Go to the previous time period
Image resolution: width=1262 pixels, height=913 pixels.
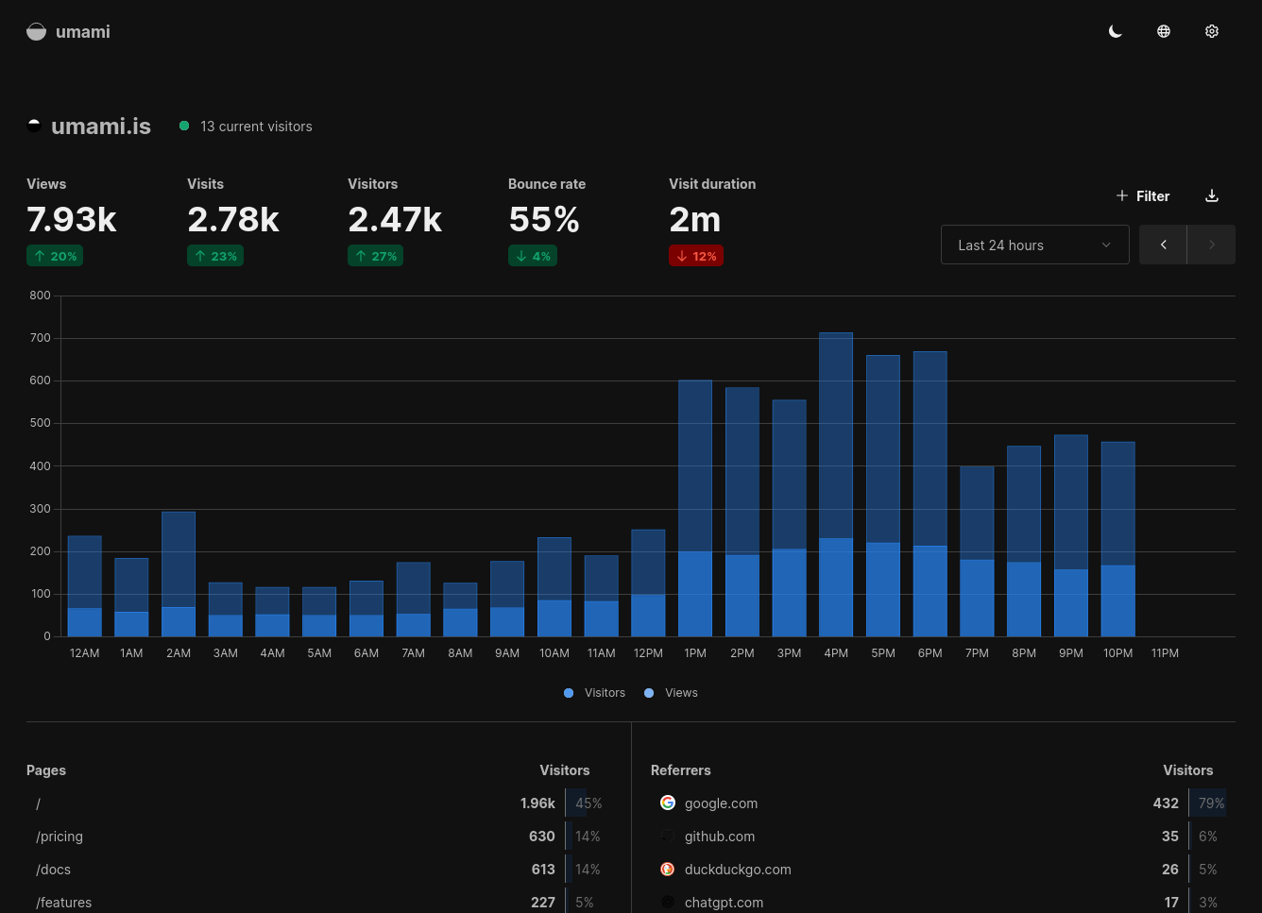click(x=1163, y=245)
